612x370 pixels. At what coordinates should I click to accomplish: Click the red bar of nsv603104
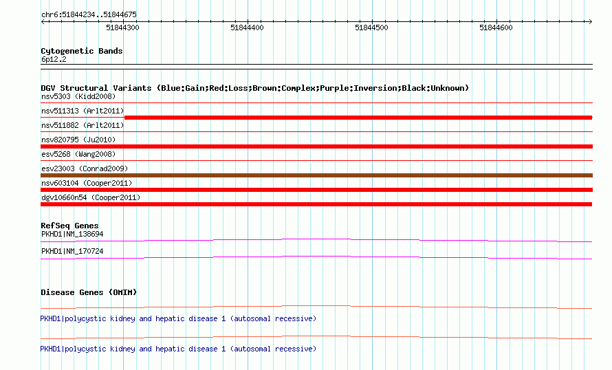coord(316,190)
